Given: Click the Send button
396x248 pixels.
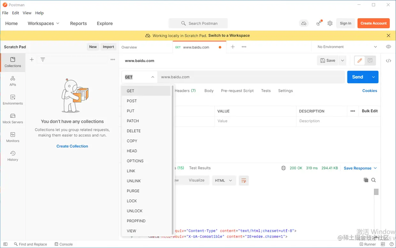Looking at the screenshot, I should point(357,77).
